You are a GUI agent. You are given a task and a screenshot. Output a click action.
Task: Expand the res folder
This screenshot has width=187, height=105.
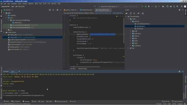(x=6, y=30)
